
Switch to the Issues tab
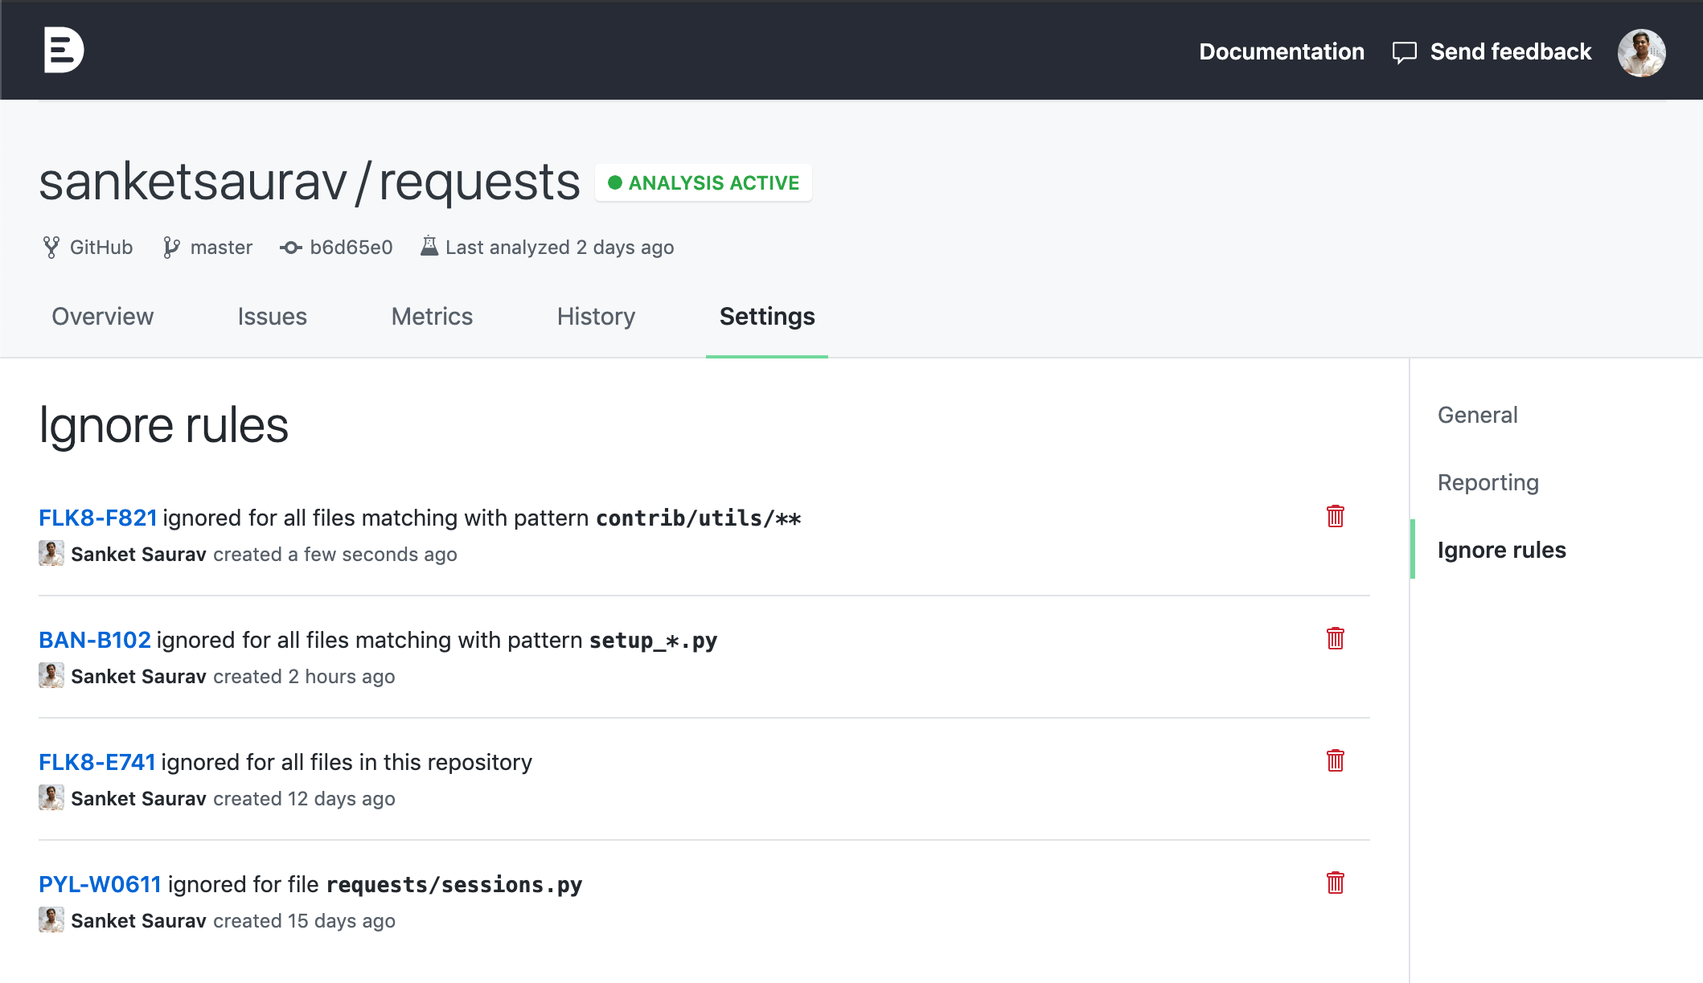coord(272,315)
